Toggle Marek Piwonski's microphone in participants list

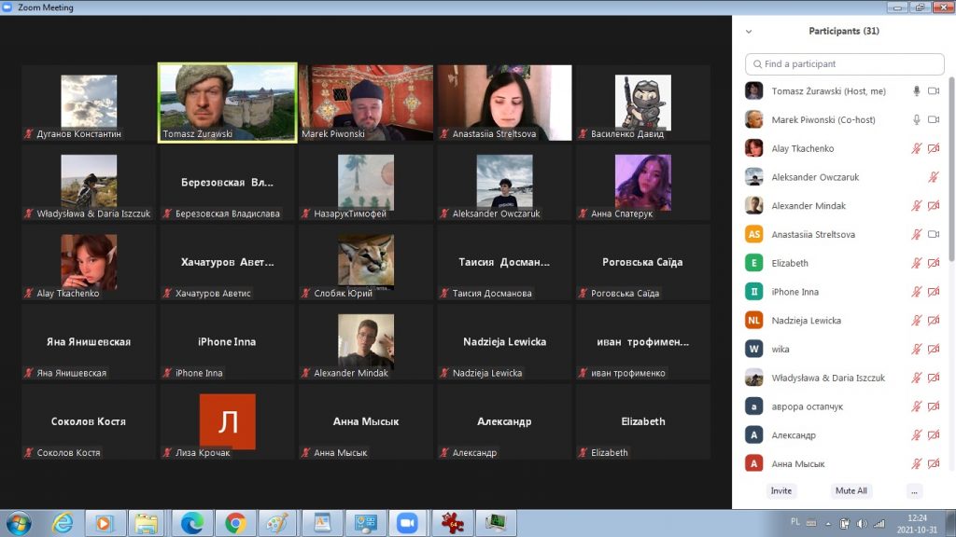tap(917, 120)
